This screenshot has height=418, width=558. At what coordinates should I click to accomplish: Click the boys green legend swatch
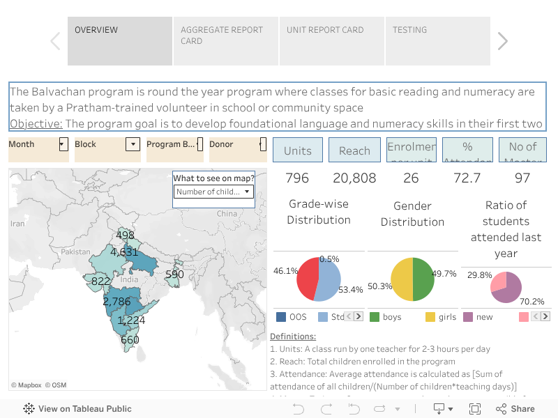click(375, 317)
